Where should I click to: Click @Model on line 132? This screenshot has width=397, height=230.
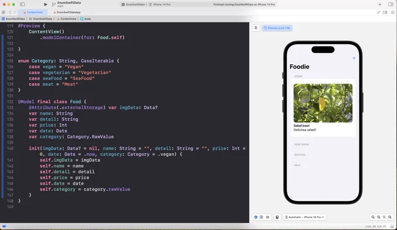click(x=26, y=102)
